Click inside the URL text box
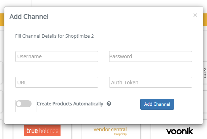Screen dimensions: 207x139 pos(57,82)
